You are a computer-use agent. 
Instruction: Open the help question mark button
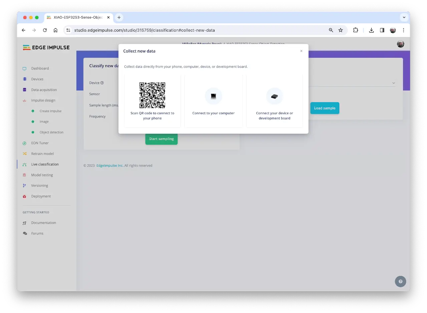[400, 281]
